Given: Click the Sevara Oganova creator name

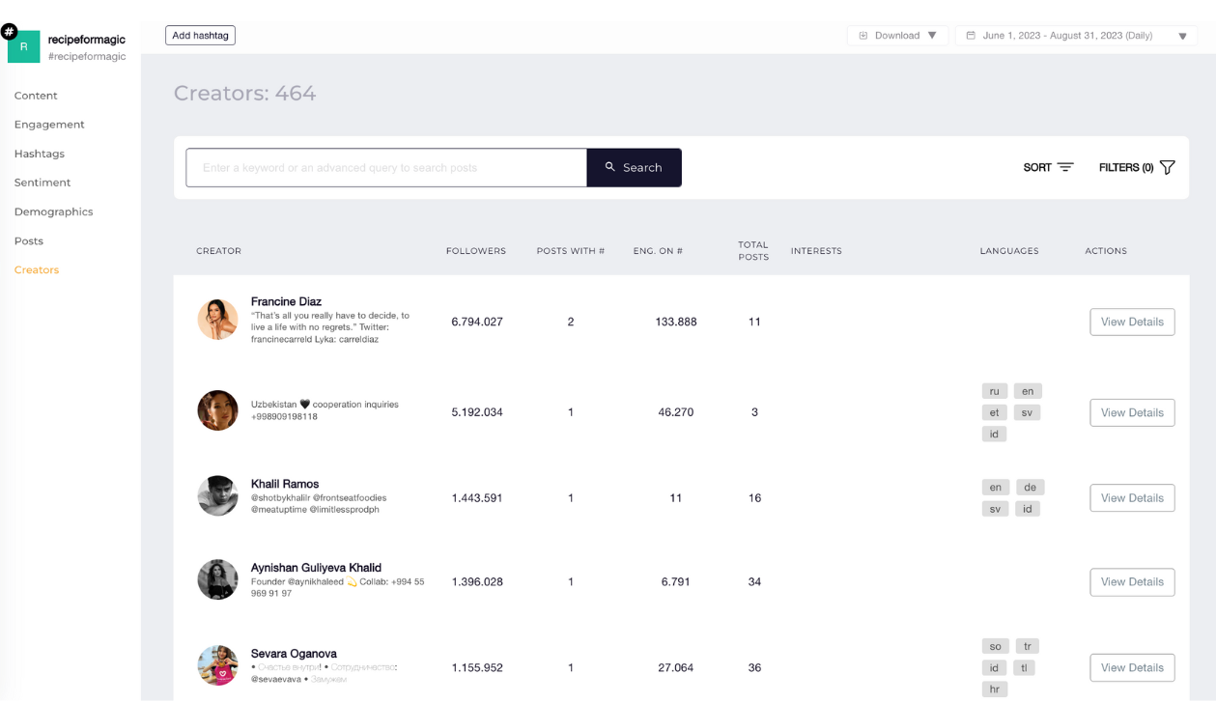Looking at the screenshot, I should pyautogui.click(x=294, y=654).
